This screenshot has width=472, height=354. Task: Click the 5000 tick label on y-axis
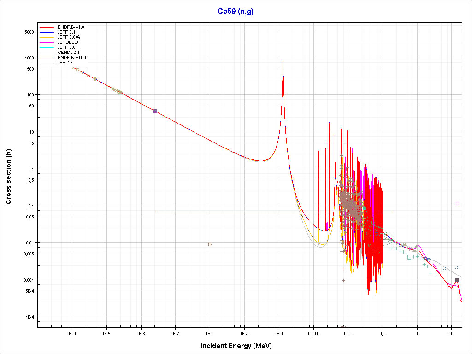coord(29,32)
